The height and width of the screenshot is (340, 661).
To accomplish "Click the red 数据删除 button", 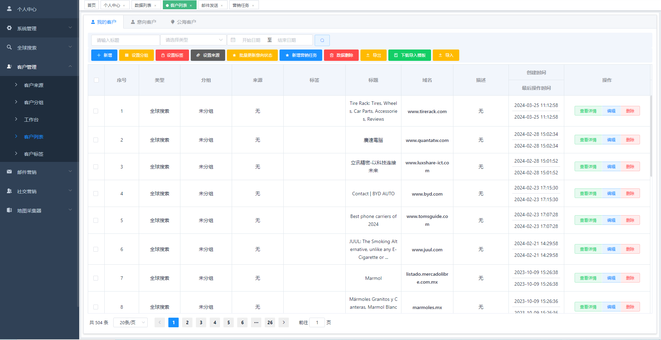I will [341, 55].
